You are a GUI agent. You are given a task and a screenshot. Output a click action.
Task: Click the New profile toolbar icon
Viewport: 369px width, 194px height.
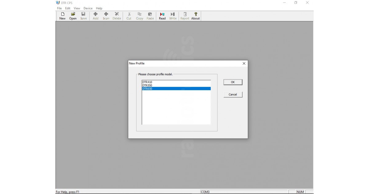pos(62,16)
